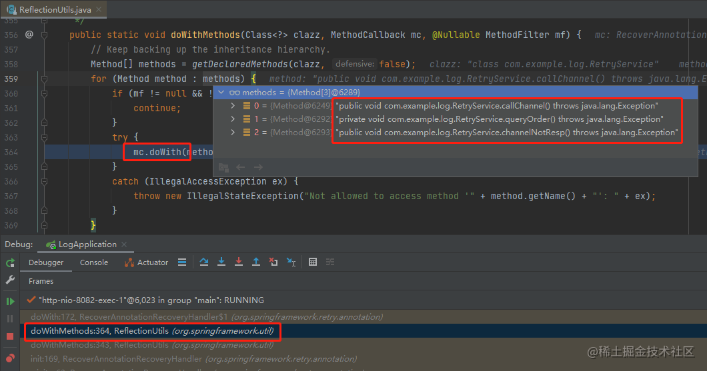Click line number 364 in gutter
This screenshot has height=371, width=707.
click(11, 152)
